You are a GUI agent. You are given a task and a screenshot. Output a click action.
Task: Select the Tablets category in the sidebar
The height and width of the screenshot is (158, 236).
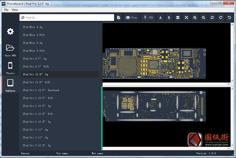pos(10,85)
